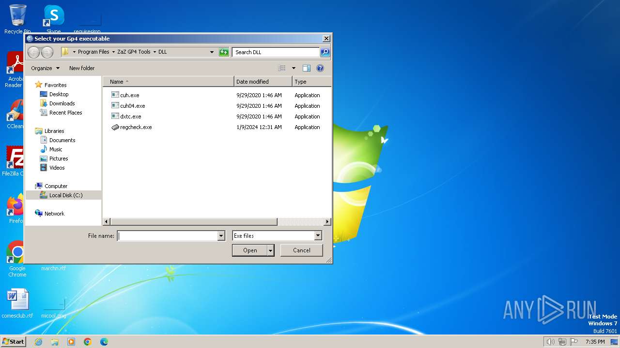Select Local Disk (C:) in navigation pane
620x348 pixels.
[x=63, y=195]
